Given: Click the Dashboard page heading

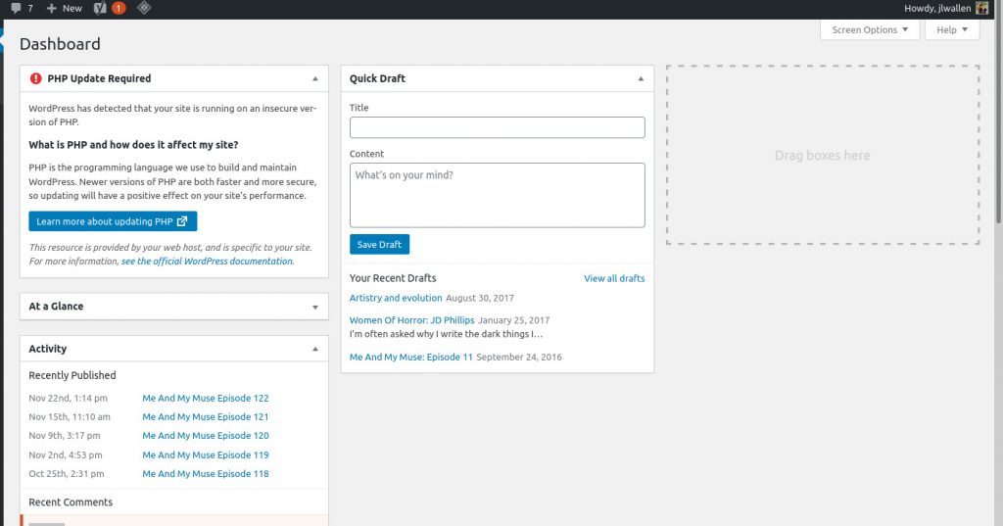Looking at the screenshot, I should (x=60, y=44).
